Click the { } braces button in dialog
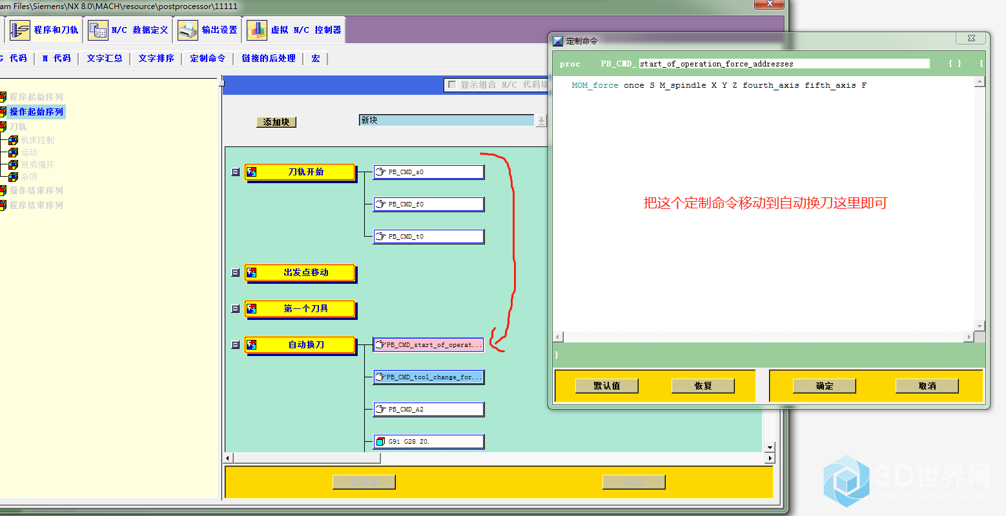The width and height of the screenshot is (1006, 516). pyautogui.click(x=955, y=64)
